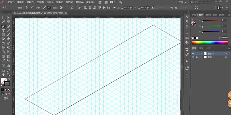The height and width of the screenshot is (115, 231).
Task: Select the Free Transform tool
Action: (9, 48)
